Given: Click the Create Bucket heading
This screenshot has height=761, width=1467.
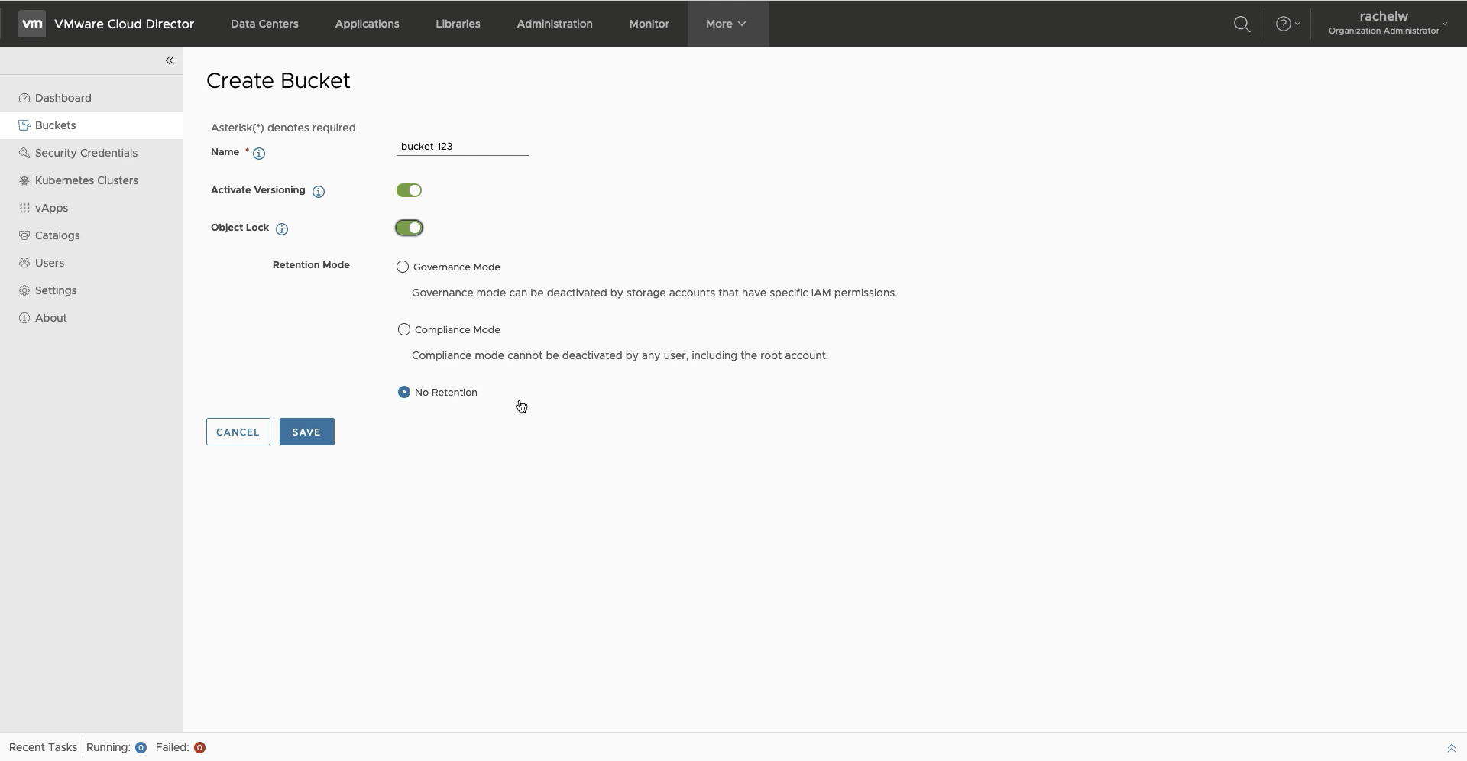Looking at the screenshot, I should point(278,81).
